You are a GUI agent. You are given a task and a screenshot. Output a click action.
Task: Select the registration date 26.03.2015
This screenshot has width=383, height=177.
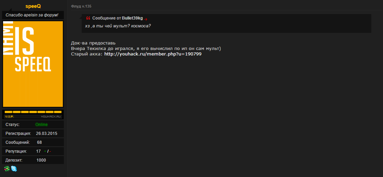pyautogui.click(x=46, y=134)
